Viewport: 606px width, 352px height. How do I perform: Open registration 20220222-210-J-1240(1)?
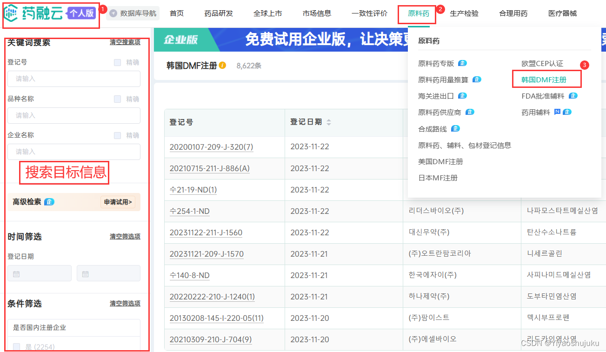(x=212, y=297)
